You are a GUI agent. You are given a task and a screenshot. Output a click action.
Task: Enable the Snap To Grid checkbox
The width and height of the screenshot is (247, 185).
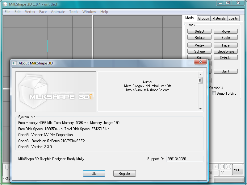[214, 93]
